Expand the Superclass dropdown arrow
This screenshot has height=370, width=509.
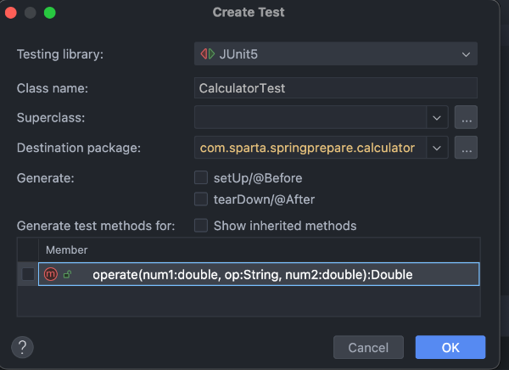[437, 117]
